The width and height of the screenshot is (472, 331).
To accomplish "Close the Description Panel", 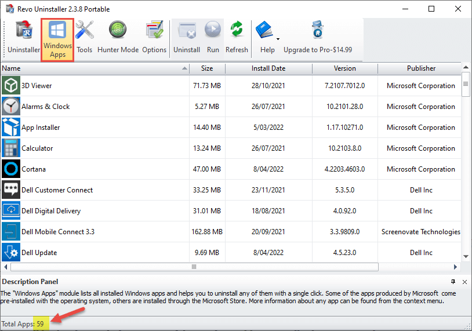I will coord(464,282).
